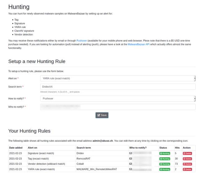Click the Save button
Screen dimensions: 211x173
coord(102,115)
